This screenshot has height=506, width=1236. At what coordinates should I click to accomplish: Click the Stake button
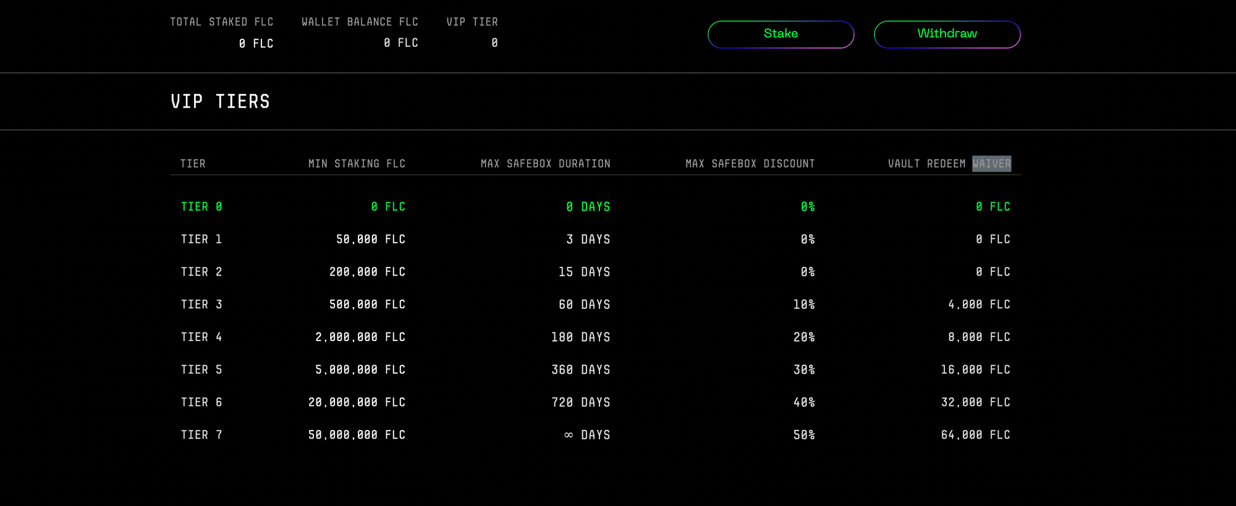(x=781, y=34)
